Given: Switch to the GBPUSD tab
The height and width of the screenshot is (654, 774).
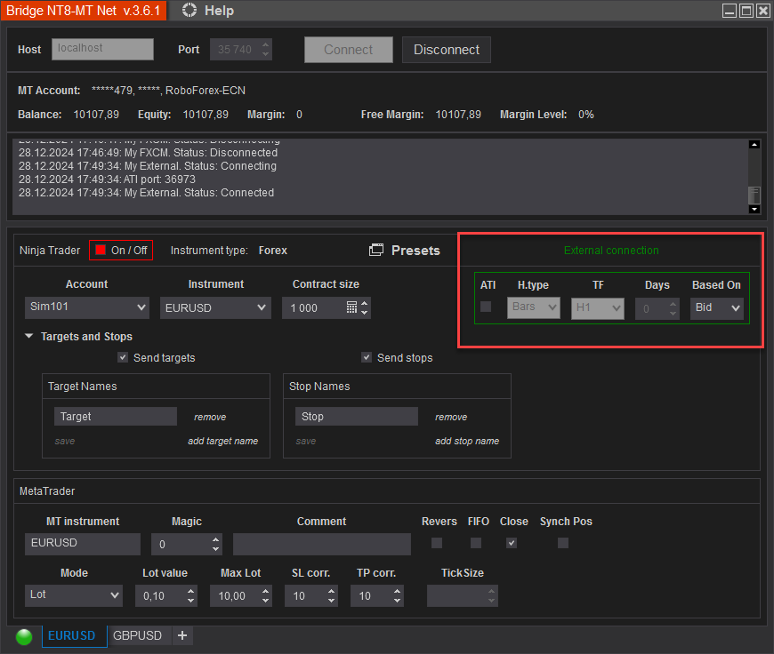Looking at the screenshot, I should [x=137, y=635].
